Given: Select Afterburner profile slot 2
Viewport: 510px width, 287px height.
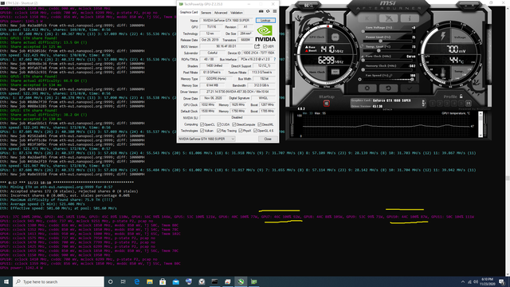Looking at the screenshot, I should pos(439,103).
